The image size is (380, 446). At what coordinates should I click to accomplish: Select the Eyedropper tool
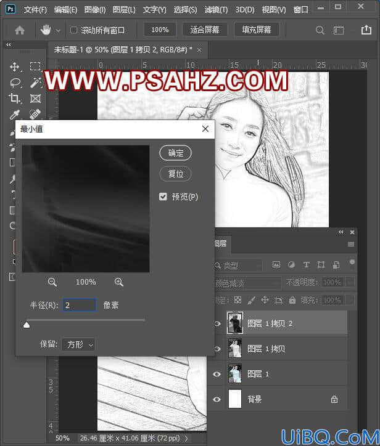coord(14,115)
